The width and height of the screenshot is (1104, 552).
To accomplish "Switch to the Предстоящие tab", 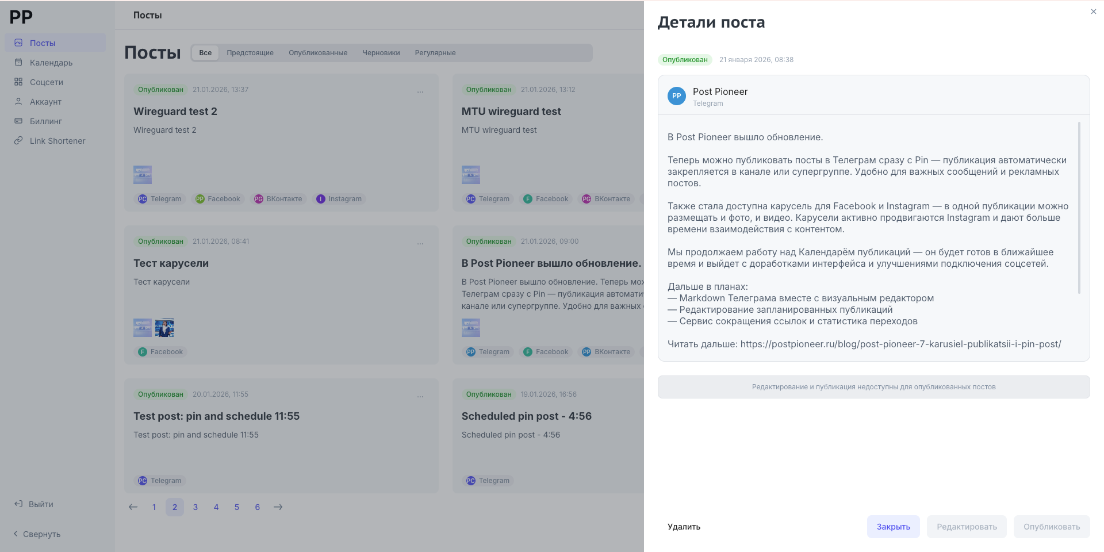I will (x=250, y=53).
